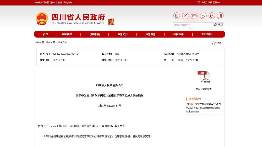
Task: Click the circular P icon in header
Action: point(185,16)
